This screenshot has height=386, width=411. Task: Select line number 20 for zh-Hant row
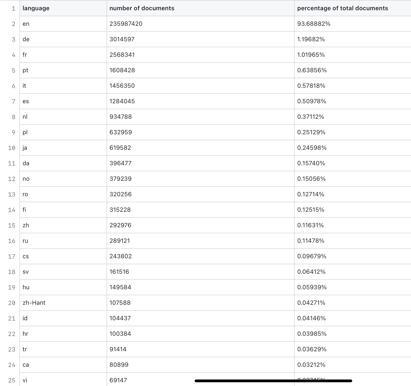[12, 303]
